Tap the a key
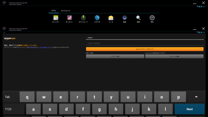The width and height of the screenshot is (208, 117). pos(34,109)
